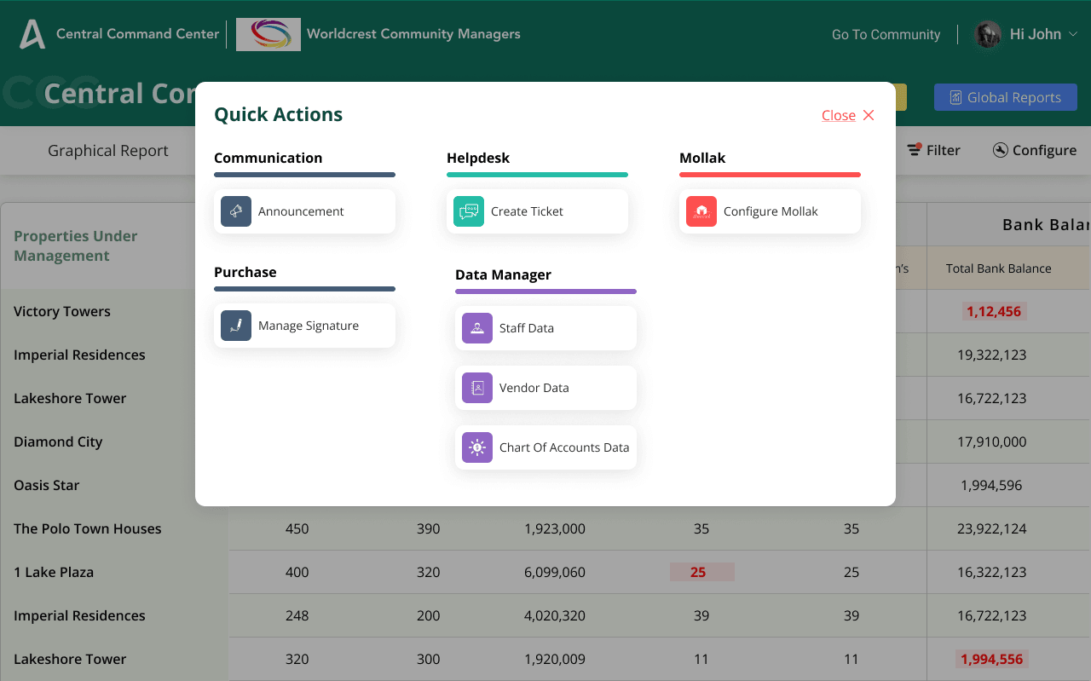Screen dimensions: 1091x681
Task: Click the Purchase section heading
Action: pyautogui.click(x=245, y=272)
